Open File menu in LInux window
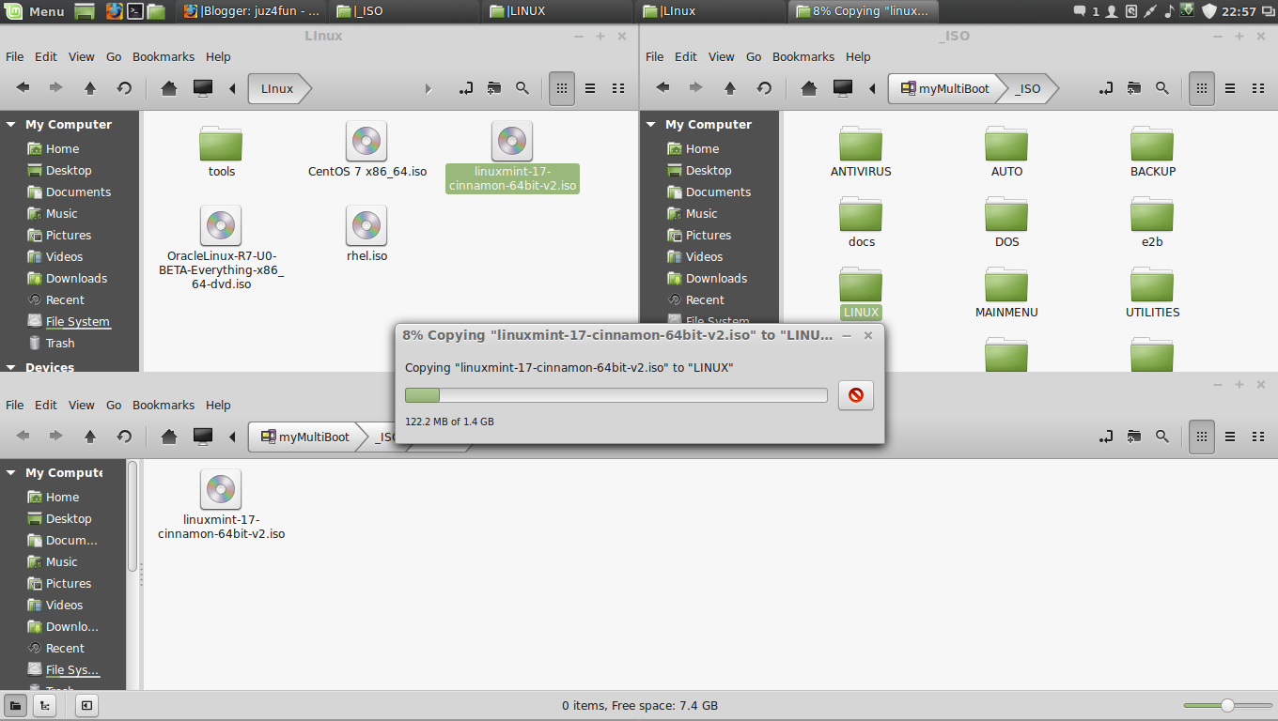1278x721 pixels. click(15, 56)
